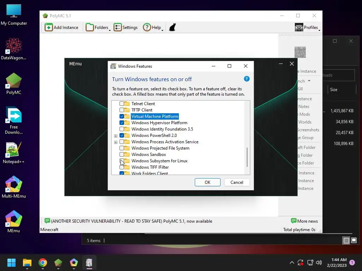Image resolution: width=362 pixels, height=271 pixels.
Task: Switch File Explorer to large icons view
Action: pos(354,241)
